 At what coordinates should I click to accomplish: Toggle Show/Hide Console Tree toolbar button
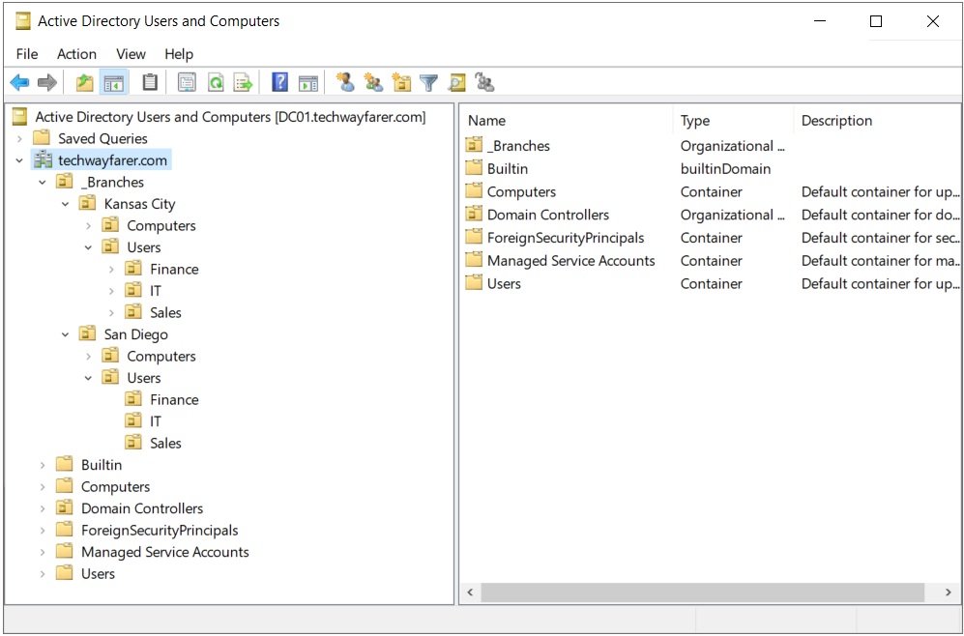pos(114,82)
